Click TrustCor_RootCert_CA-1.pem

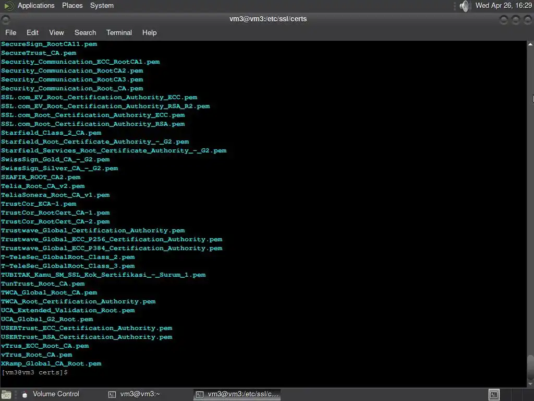click(55, 213)
